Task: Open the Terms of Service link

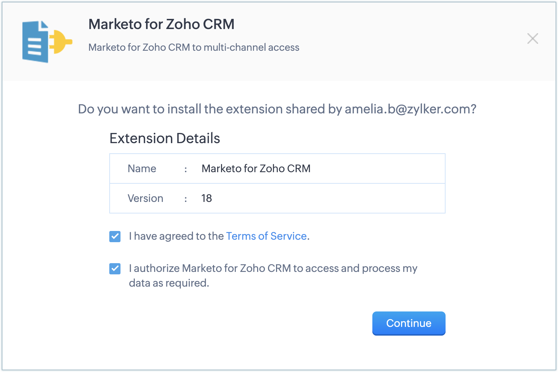Action: pos(266,236)
